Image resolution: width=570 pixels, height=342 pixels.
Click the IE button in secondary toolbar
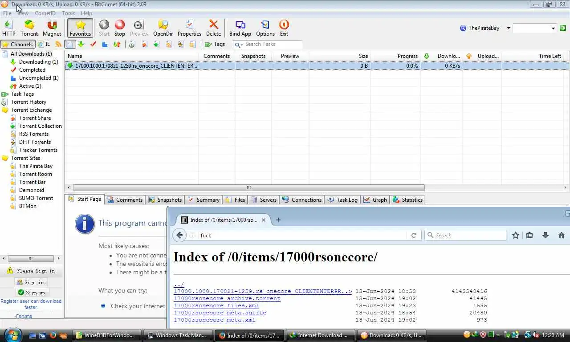44,44
